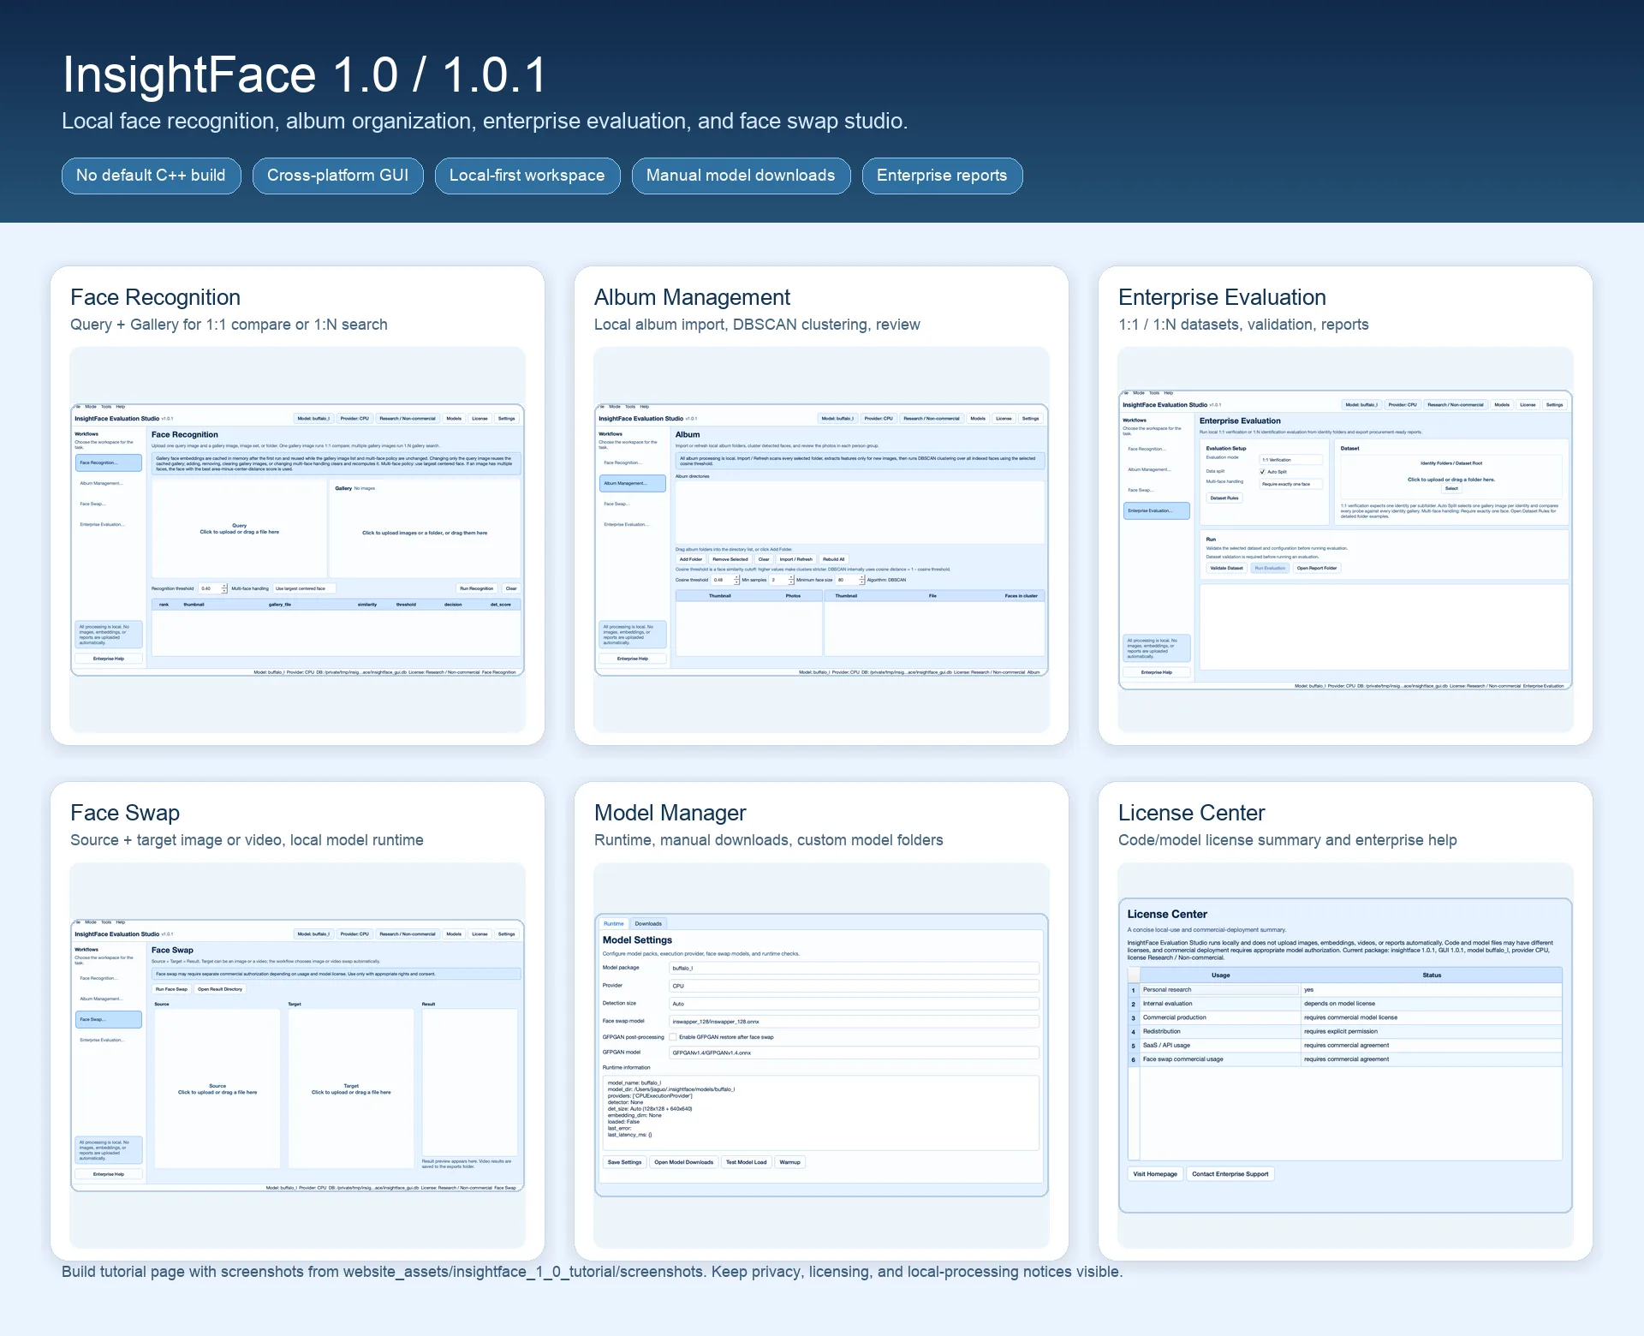Open the Model Manager card heading
1644x1336 pixels.
pos(670,813)
